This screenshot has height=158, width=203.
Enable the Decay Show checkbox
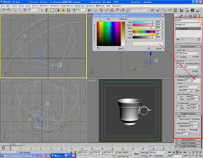(x=193, y=90)
